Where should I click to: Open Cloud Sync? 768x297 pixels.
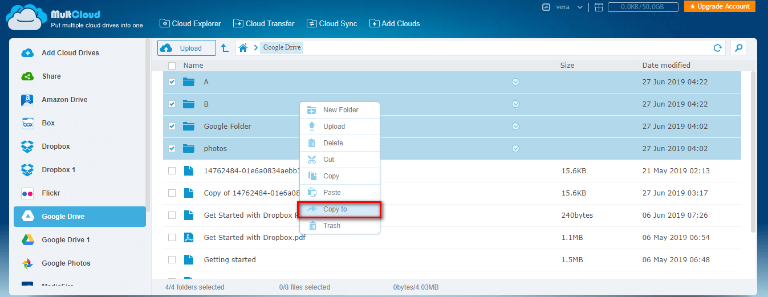click(x=332, y=23)
